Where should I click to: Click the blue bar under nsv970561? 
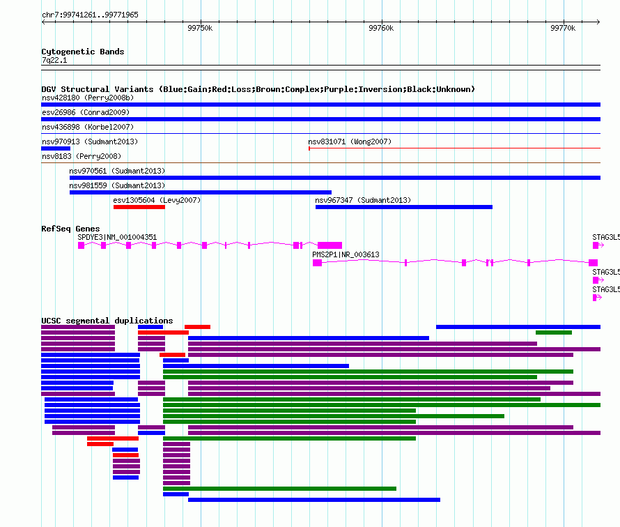[x=335, y=178]
